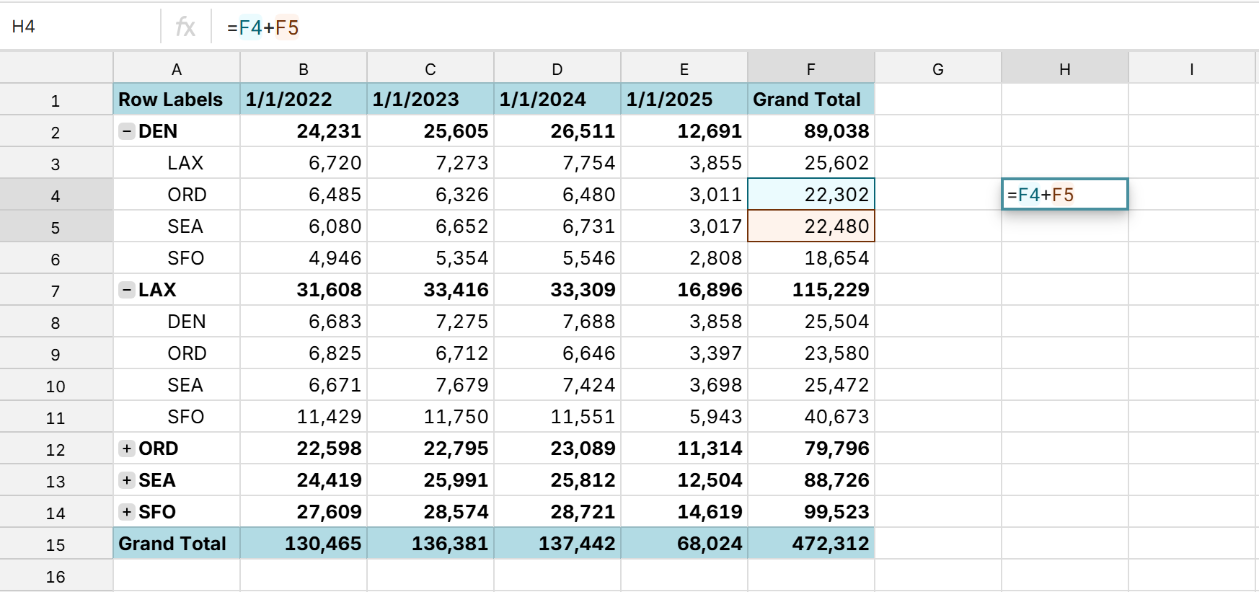Click cell F5 containing 22,480
Viewport: 1259px width, 592px height.
810,226
